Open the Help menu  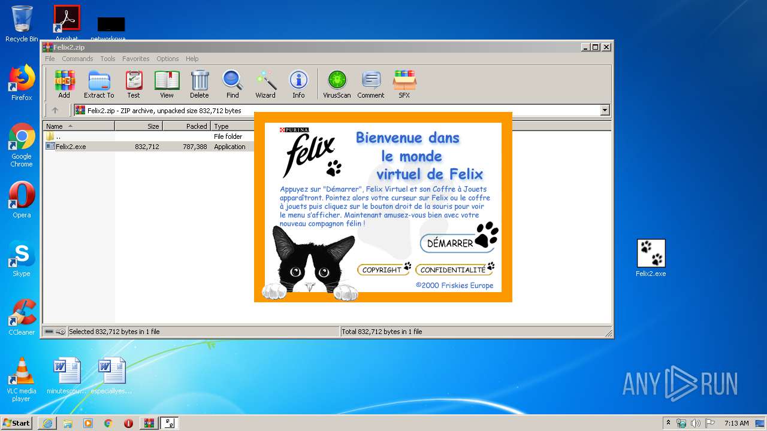(x=192, y=59)
